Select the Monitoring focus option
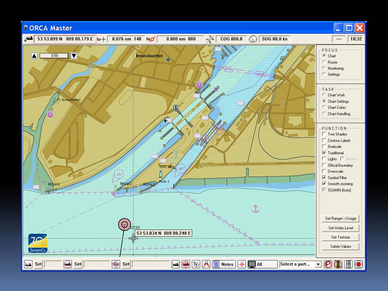This screenshot has width=388, height=291. click(x=324, y=68)
